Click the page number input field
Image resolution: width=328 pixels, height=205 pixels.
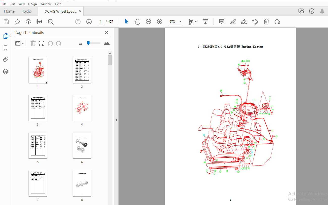tap(101, 22)
